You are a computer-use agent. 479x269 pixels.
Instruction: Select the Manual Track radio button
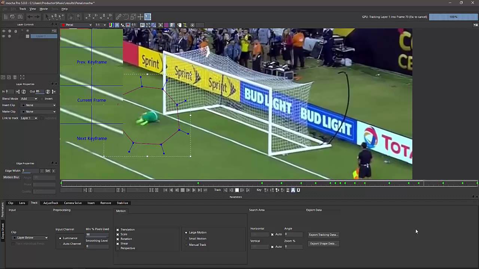coord(186,245)
